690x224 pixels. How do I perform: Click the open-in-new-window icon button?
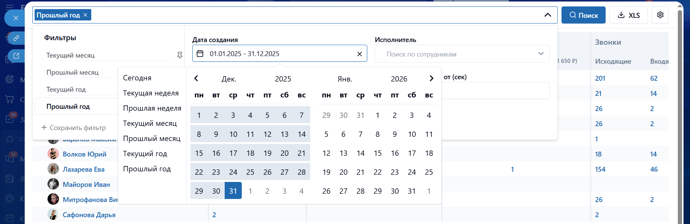coord(16,56)
